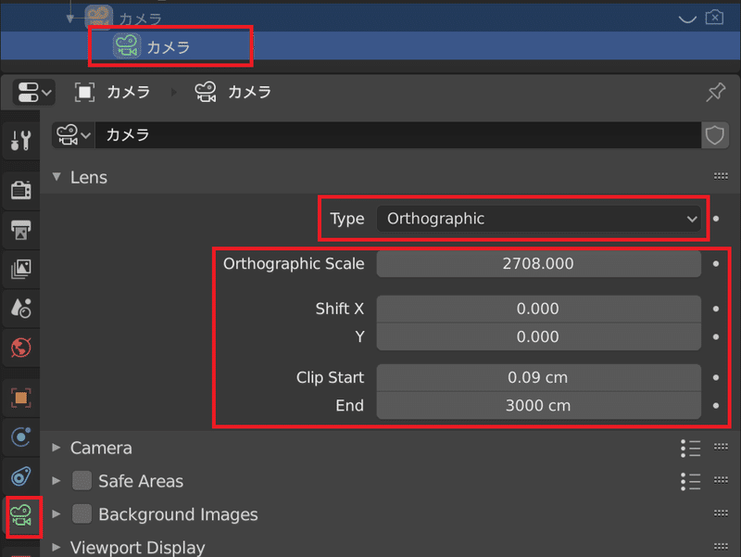Open the Physics properties tab

click(20, 437)
